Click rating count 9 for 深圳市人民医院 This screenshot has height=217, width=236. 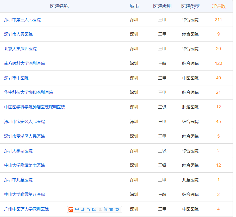pyautogui.click(x=218, y=34)
